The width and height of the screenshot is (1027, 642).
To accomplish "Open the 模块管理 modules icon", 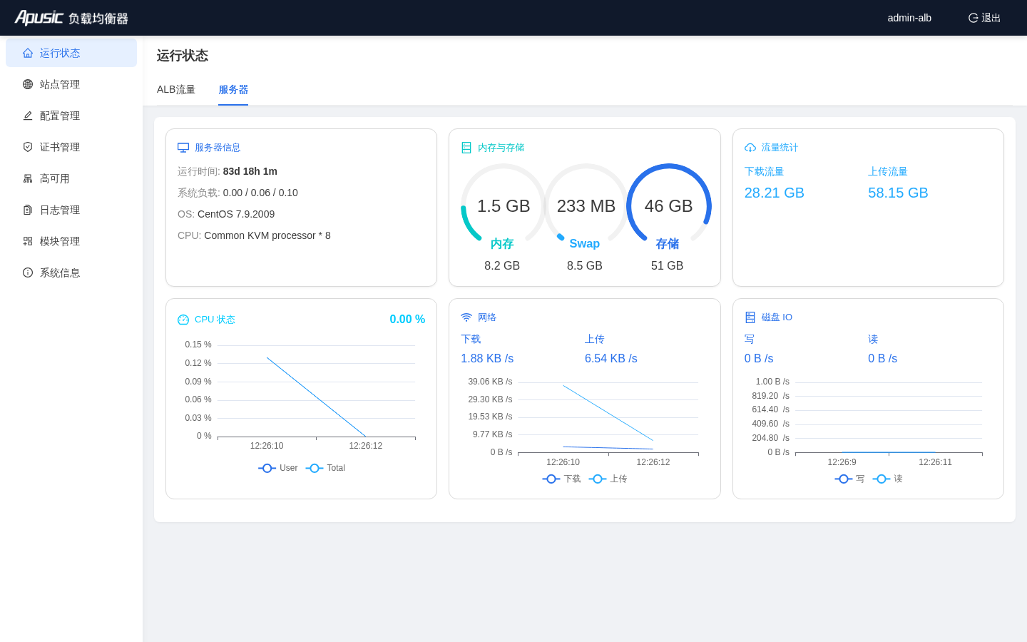I will click(28, 241).
